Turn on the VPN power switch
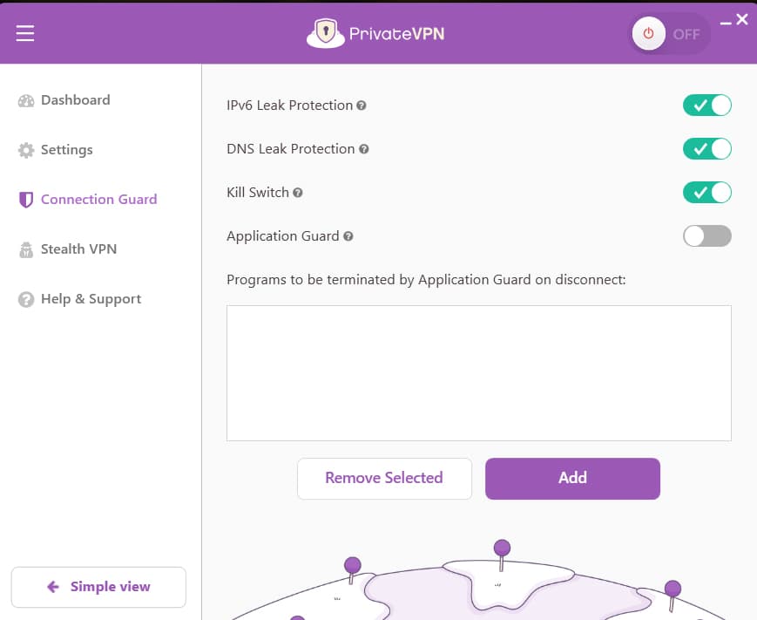 (x=671, y=35)
